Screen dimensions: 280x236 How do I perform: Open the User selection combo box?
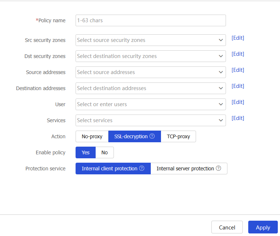[x=150, y=104]
